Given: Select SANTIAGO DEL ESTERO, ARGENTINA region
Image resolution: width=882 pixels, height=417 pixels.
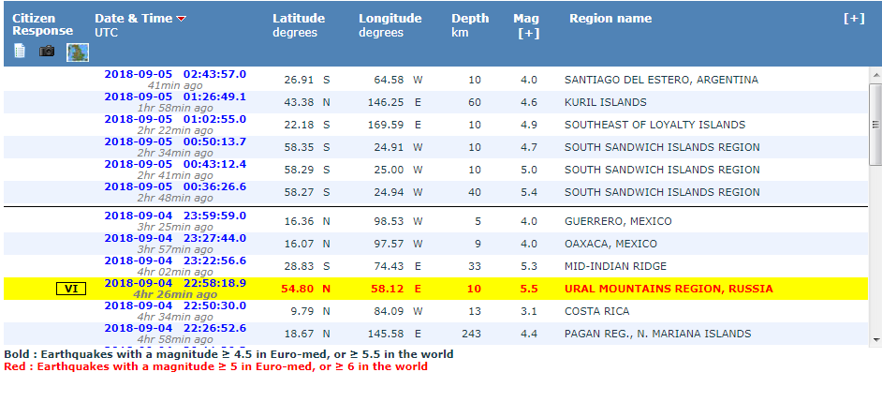Looking at the screenshot, I should click(x=661, y=80).
